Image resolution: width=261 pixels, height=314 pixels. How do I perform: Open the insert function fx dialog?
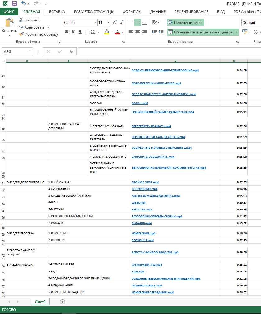coord(71,51)
